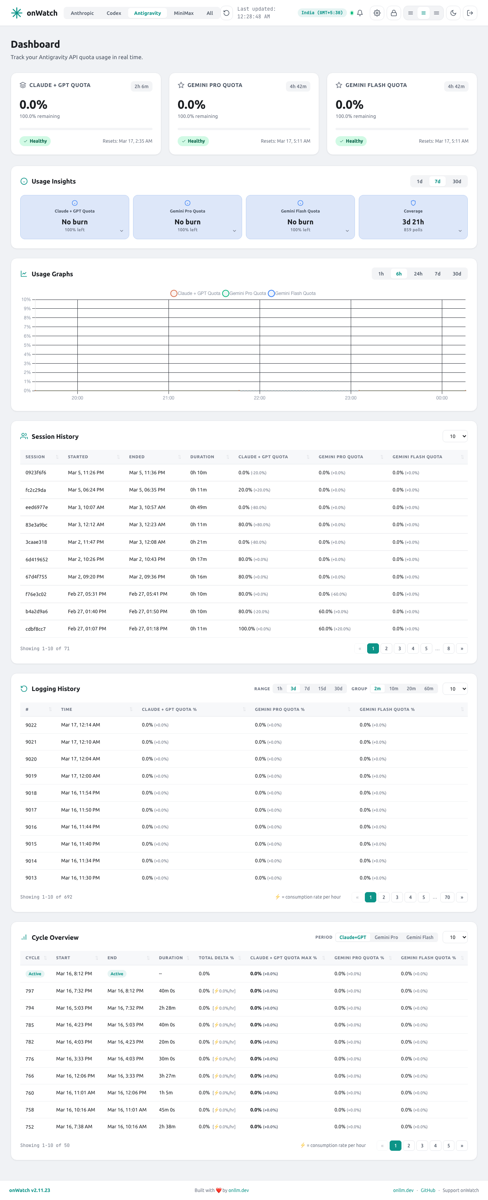Screen dimensions: 488x1200
Task: Sort Cycle Overview by TOTAL DELTA % column
Action: 219,958
